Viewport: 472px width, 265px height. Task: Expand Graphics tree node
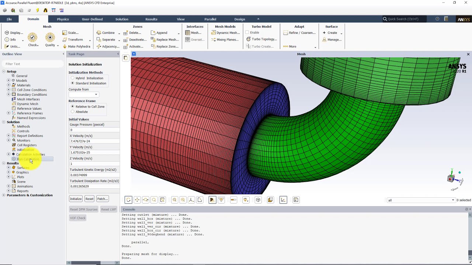(8, 172)
